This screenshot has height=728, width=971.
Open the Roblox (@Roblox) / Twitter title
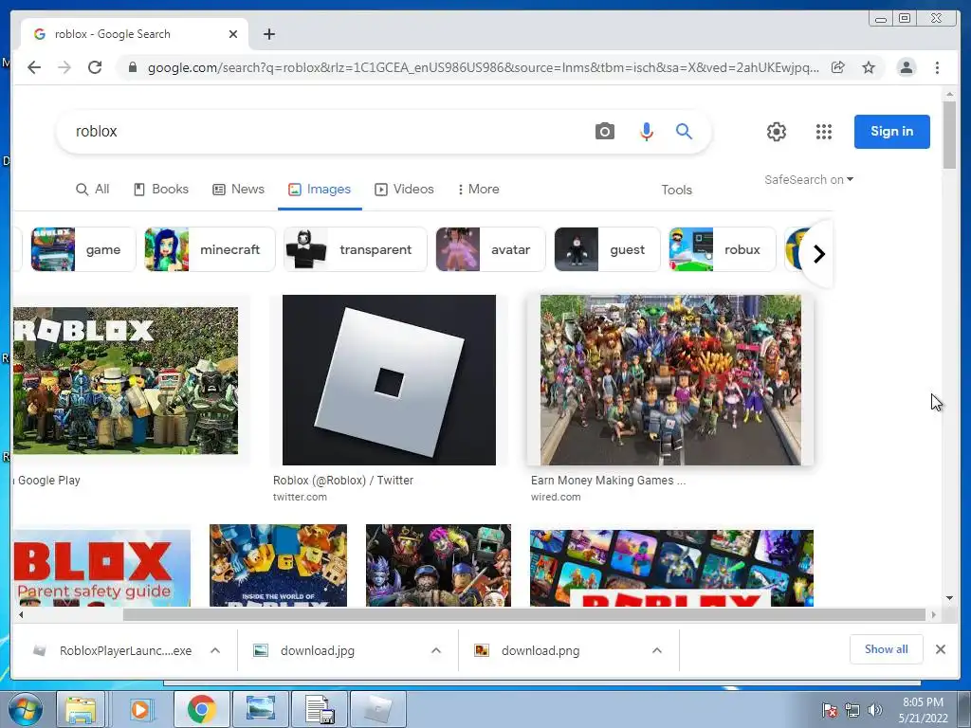pos(343,481)
